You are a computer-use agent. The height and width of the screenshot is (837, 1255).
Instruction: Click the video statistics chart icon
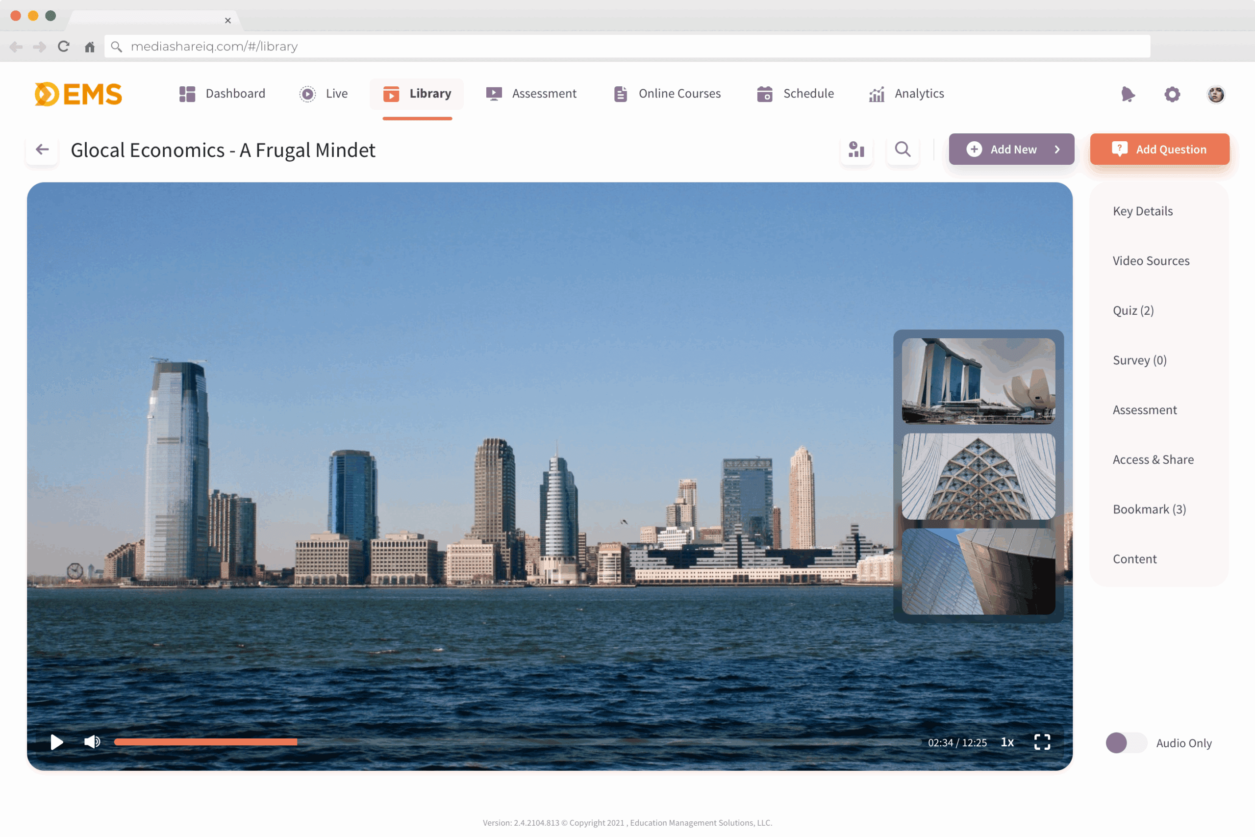click(856, 150)
